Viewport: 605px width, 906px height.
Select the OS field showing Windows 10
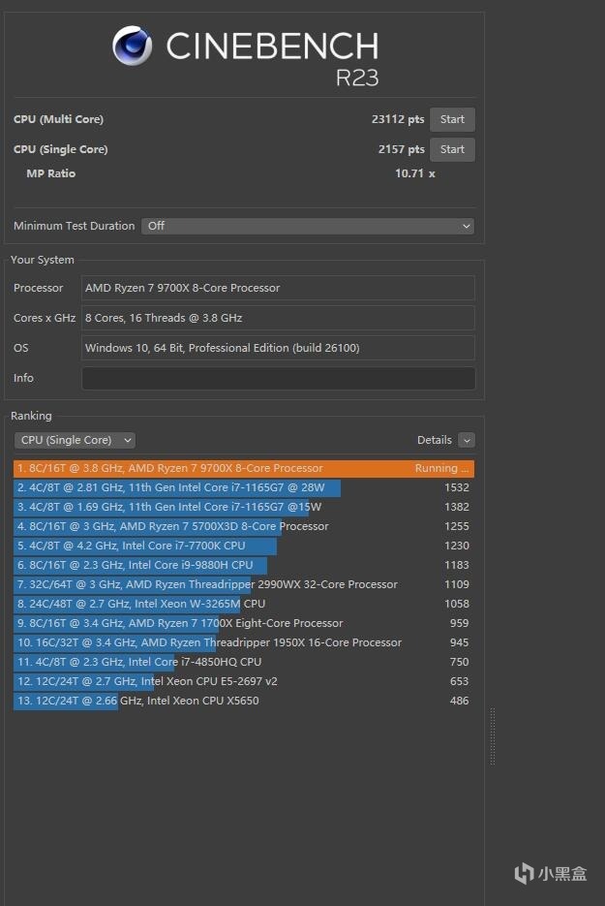coord(278,348)
